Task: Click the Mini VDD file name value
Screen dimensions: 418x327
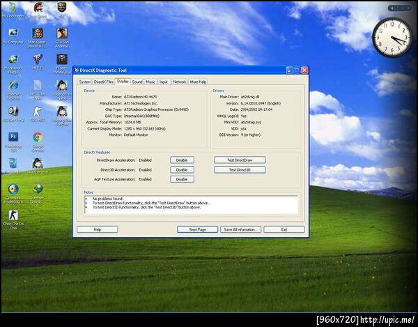Action: tap(251, 122)
